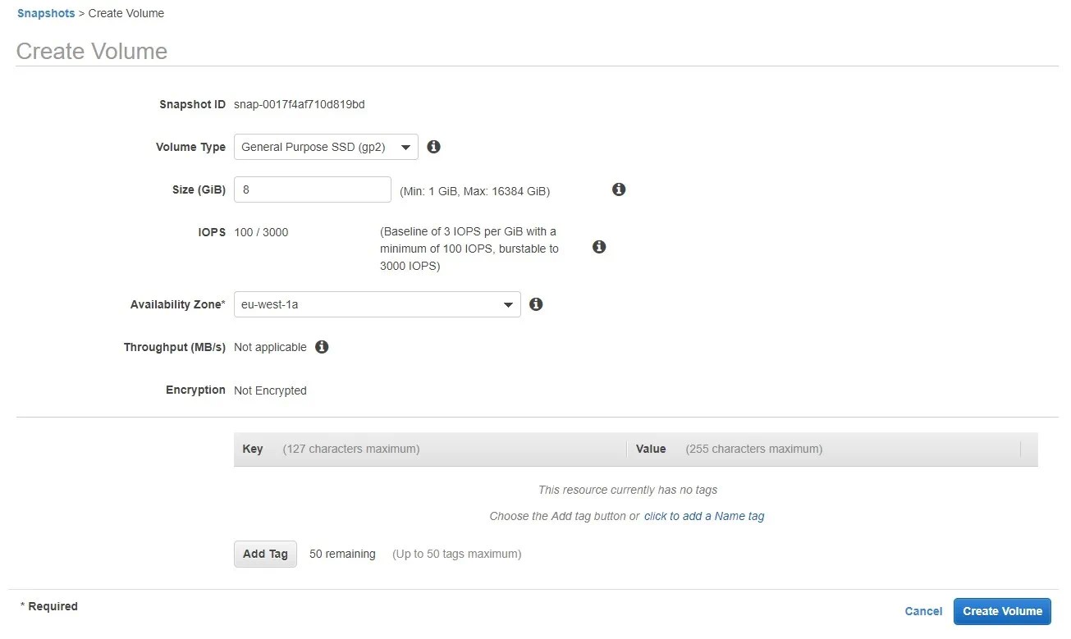Click the info icon beside Size (GiB)
The height and width of the screenshot is (639, 1071).
(x=618, y=189)
